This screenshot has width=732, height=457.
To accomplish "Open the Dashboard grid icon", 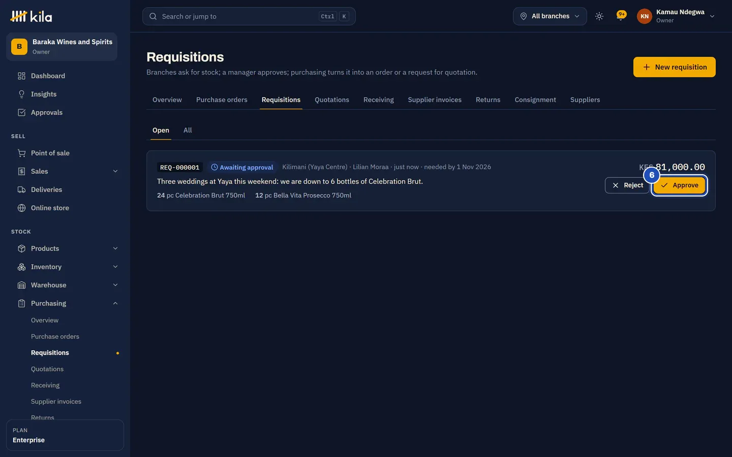I will pyautogui.click(x=21, y=76).
